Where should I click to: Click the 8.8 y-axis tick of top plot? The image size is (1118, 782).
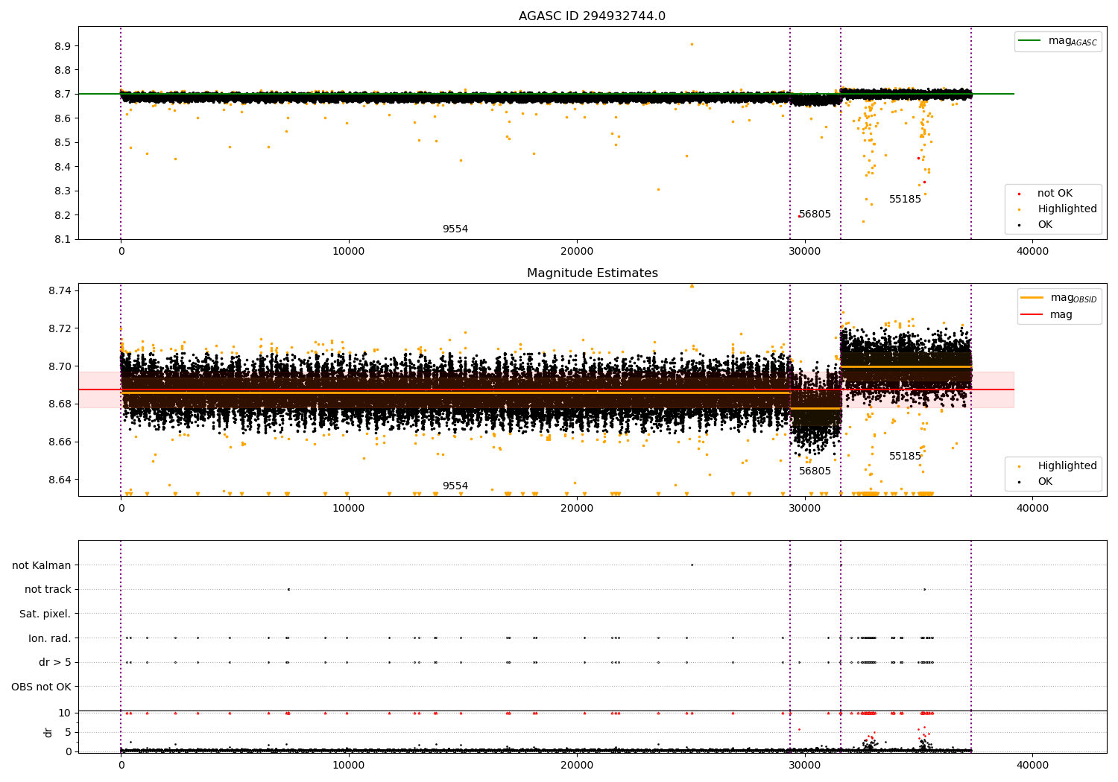[x=63, y=70]
